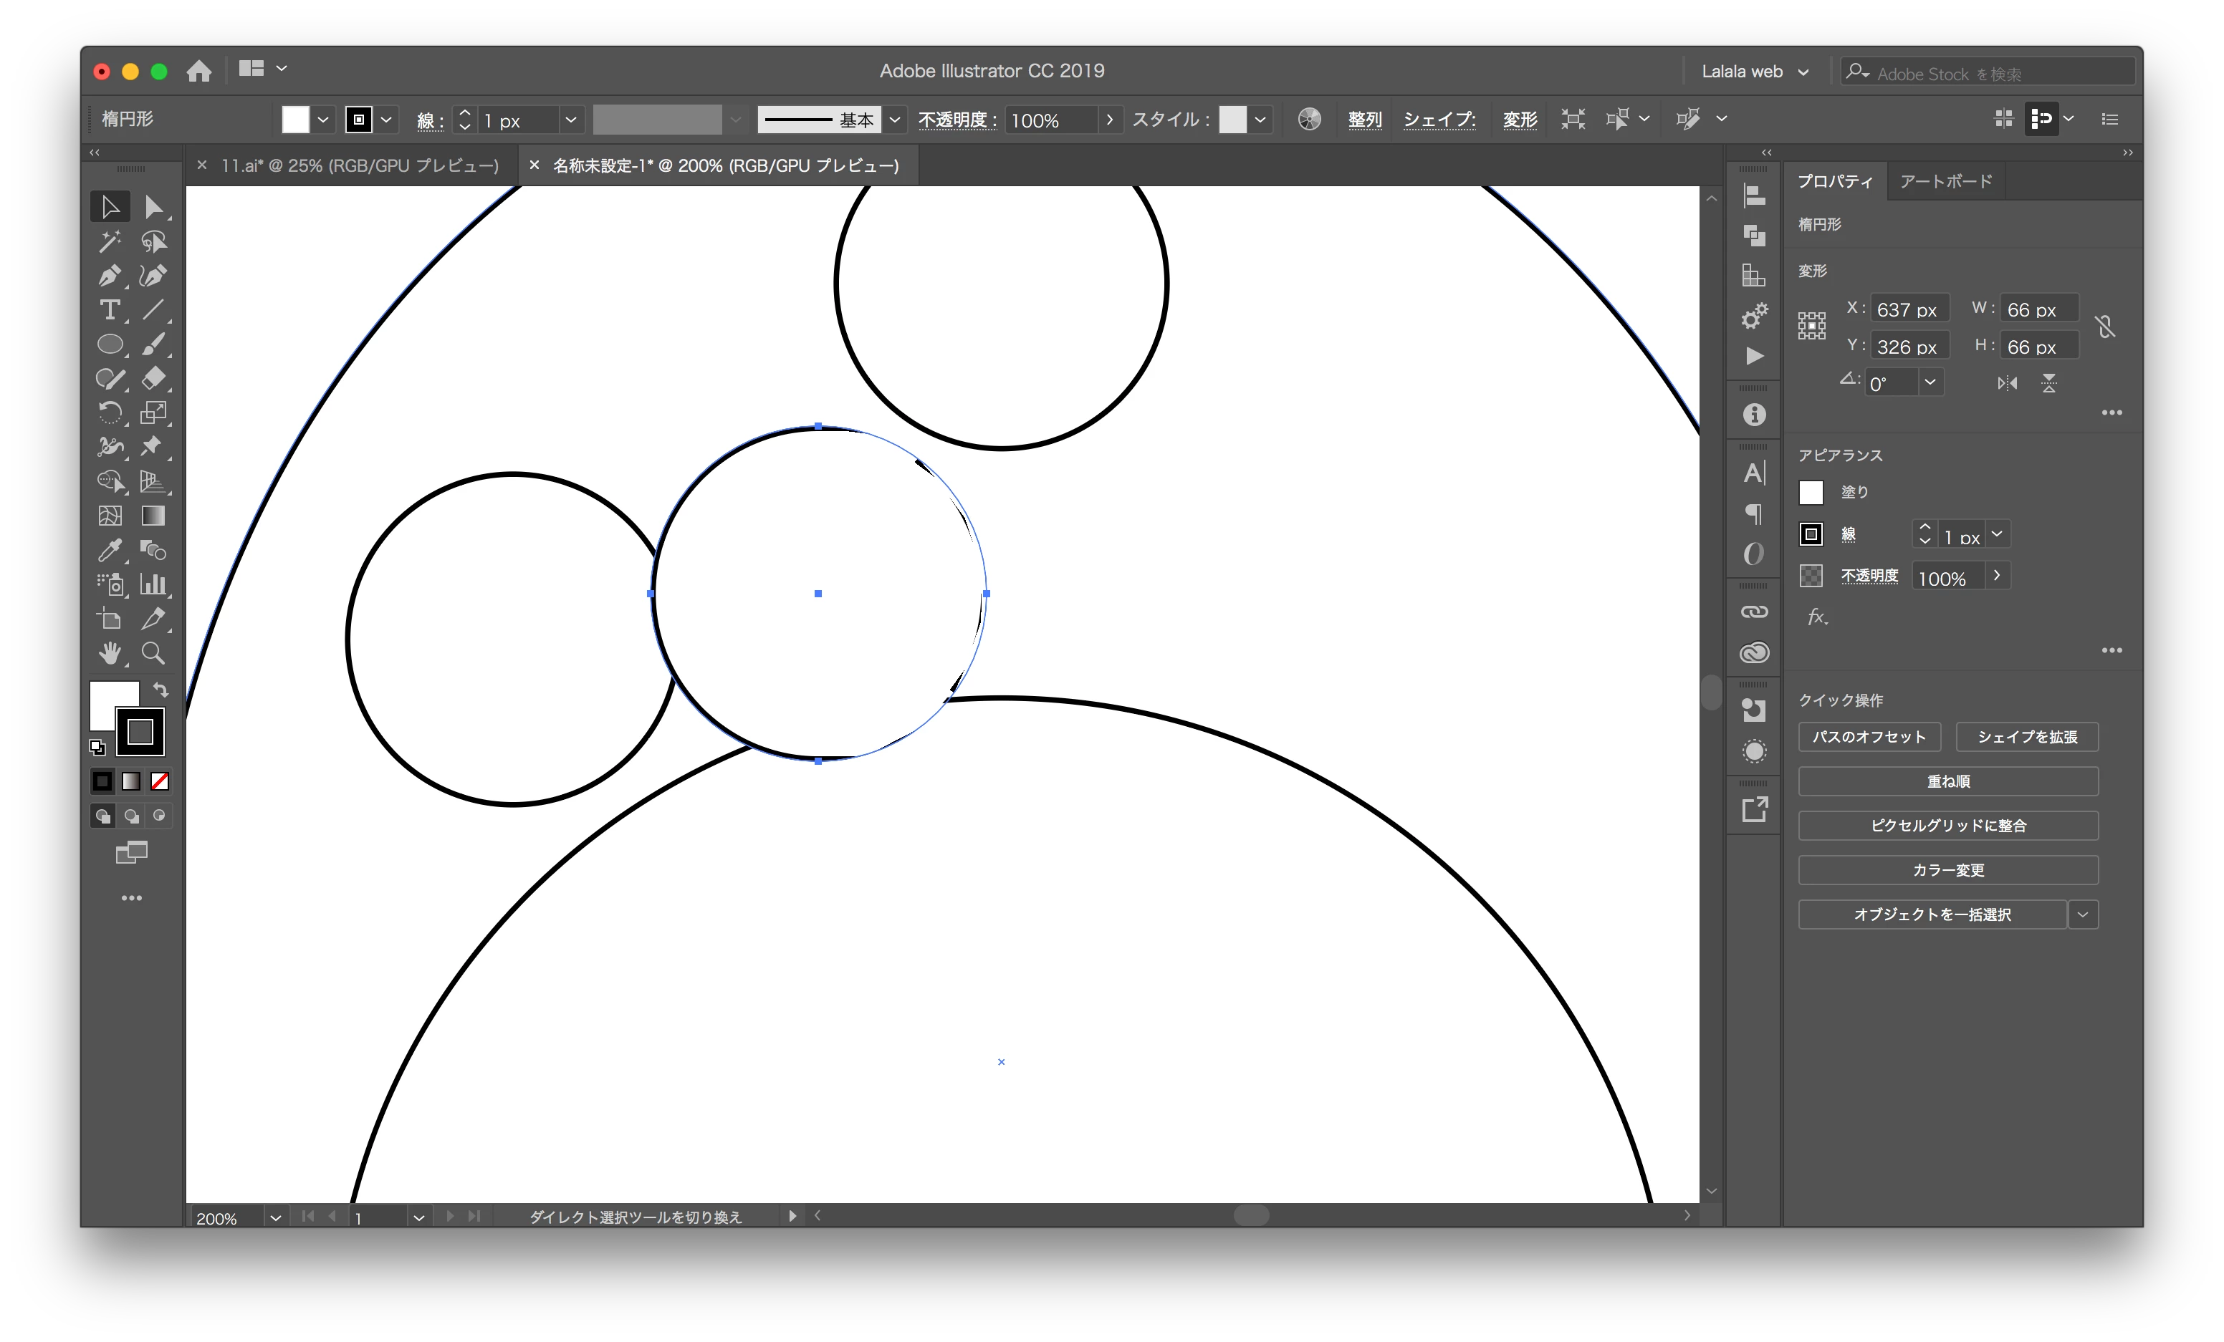The height and width of the screenshot is (1342, 2224).
Task: Open the アートボード panel tab
Action: coord(1945,181)
